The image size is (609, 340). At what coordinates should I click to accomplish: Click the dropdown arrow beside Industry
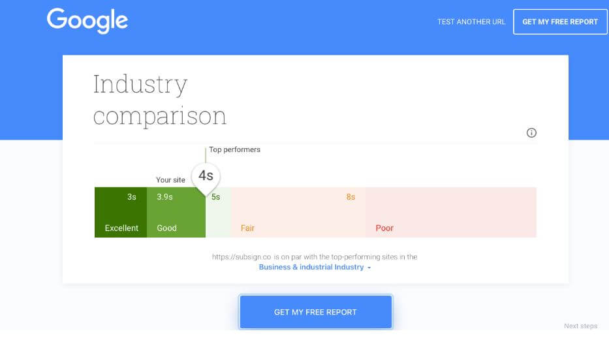[x=369, y=268]
